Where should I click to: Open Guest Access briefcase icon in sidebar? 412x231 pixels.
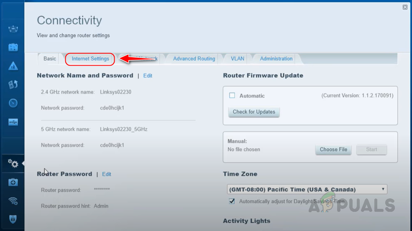pyautogui.click(x=13, y=47)
